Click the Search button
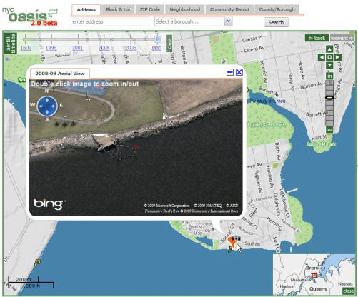This screenshot has width=358, height=297. (x=276, y=22)
